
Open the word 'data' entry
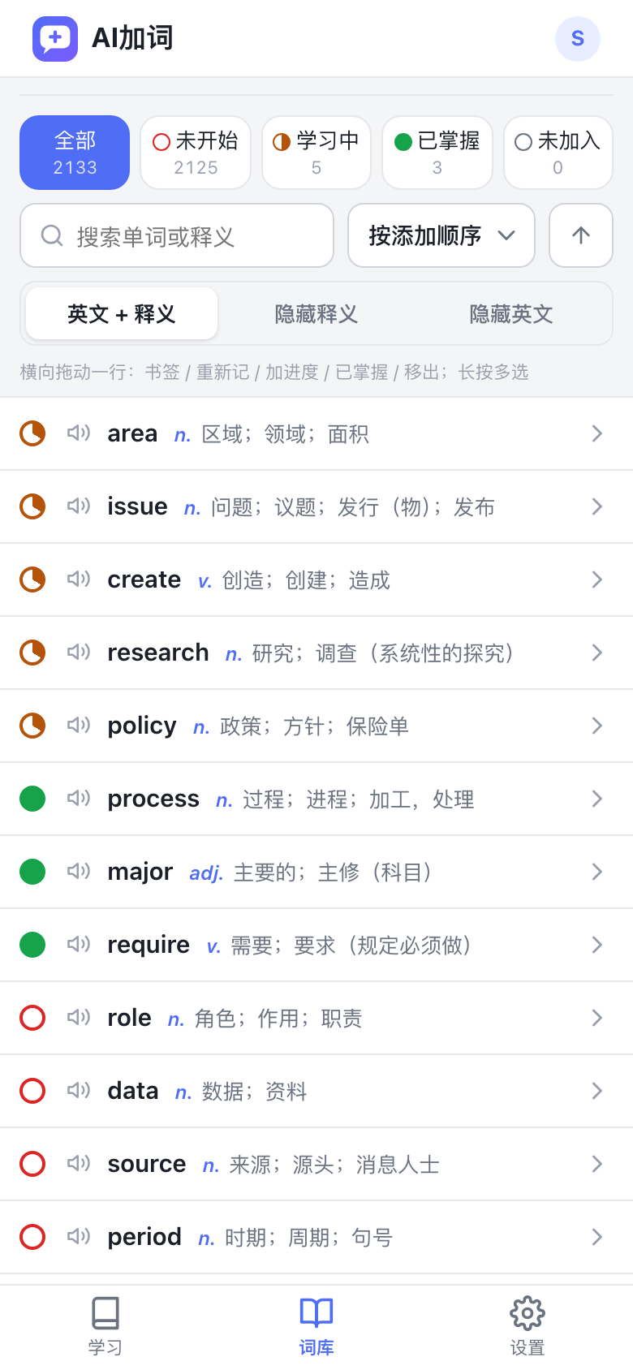coord(316,1091)
